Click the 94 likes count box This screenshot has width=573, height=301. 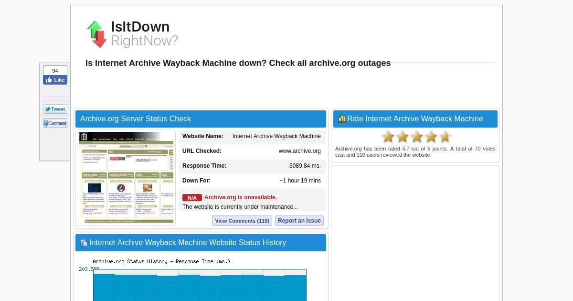coord(55,71)
